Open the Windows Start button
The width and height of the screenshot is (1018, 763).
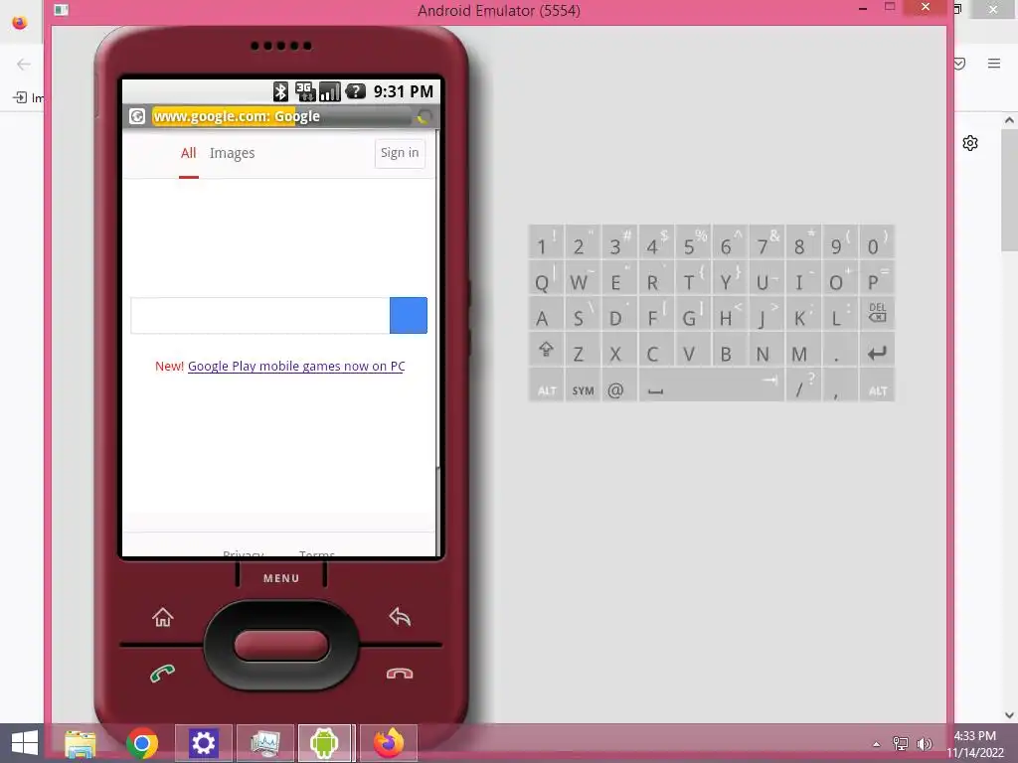[x=24, y=742]
